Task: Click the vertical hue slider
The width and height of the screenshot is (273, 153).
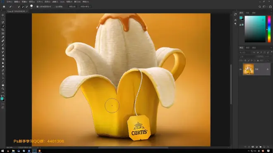Action: (269, 29)
